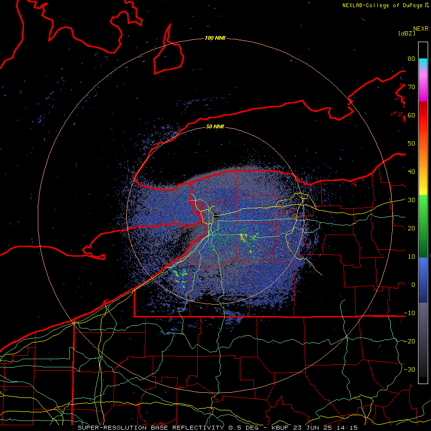Viewport: 431px width, 431px height.
Task: Click the -20 value on the dBZ scale
Action: 409,341
